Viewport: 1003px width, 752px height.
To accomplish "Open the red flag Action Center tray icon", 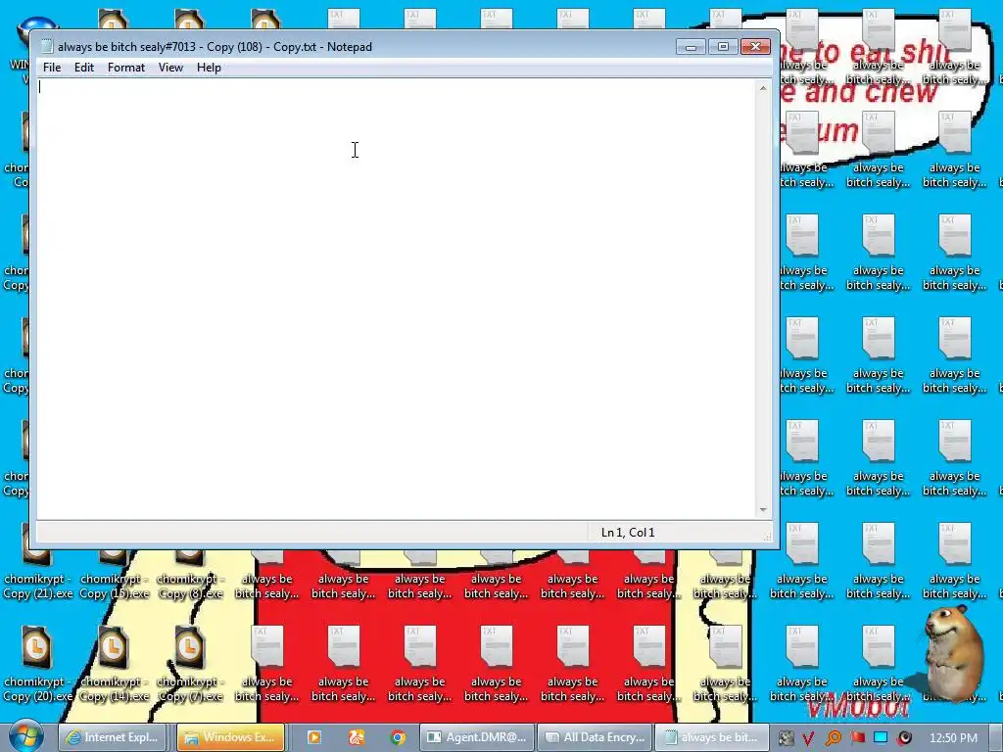I will (x=857, y=738).
